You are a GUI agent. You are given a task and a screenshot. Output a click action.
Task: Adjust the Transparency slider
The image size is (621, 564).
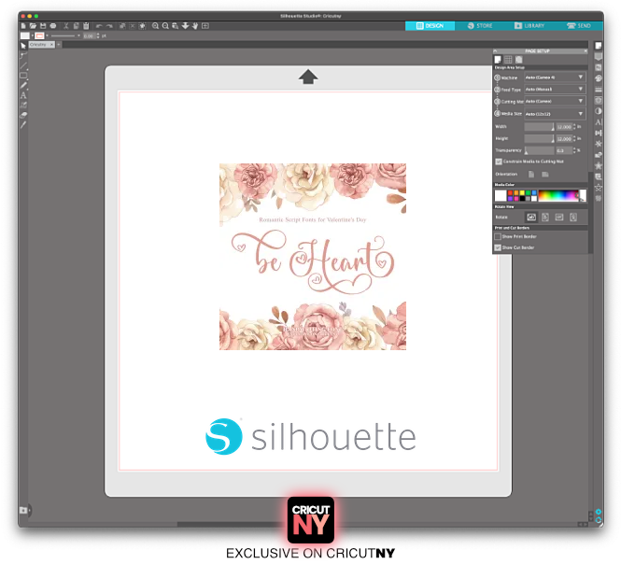tap(539, 150)
